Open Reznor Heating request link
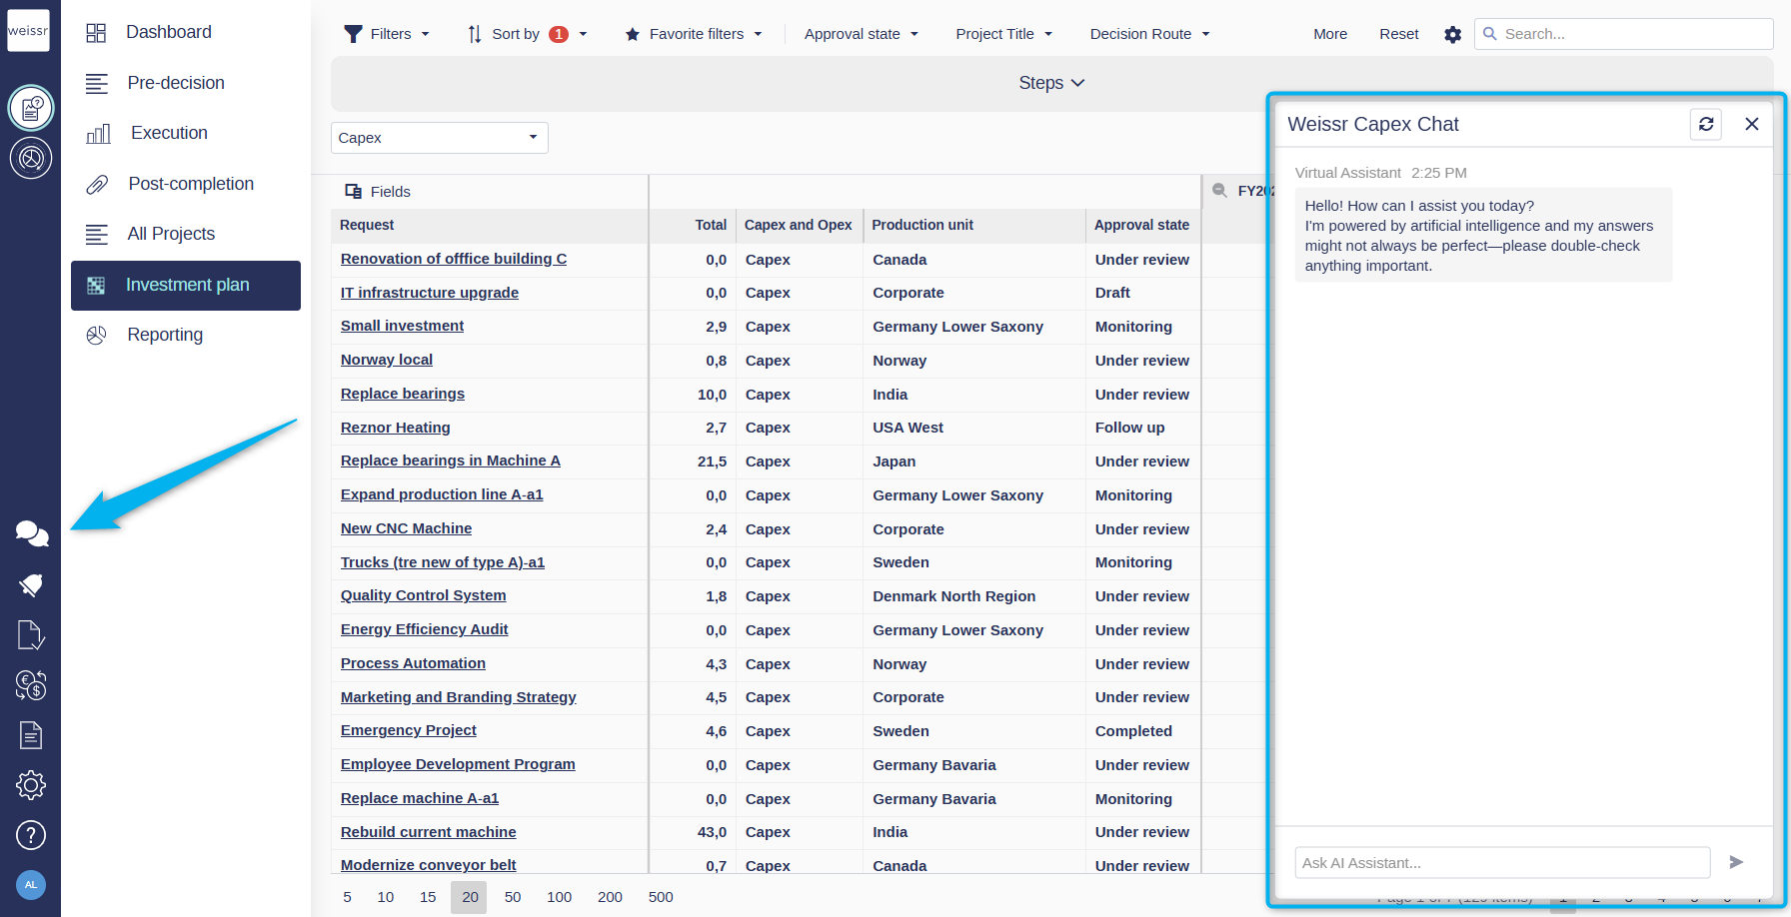Image resolution: width=1791 pixels, height=917 pixels. [396, 428]
